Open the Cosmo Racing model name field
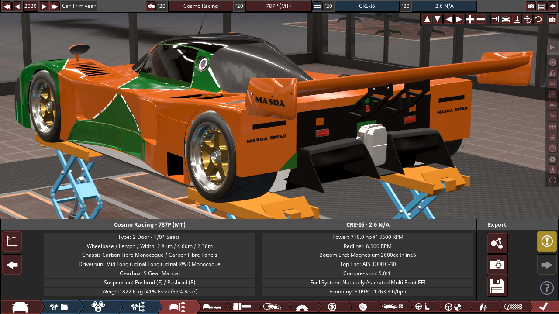 coord(200,6)
